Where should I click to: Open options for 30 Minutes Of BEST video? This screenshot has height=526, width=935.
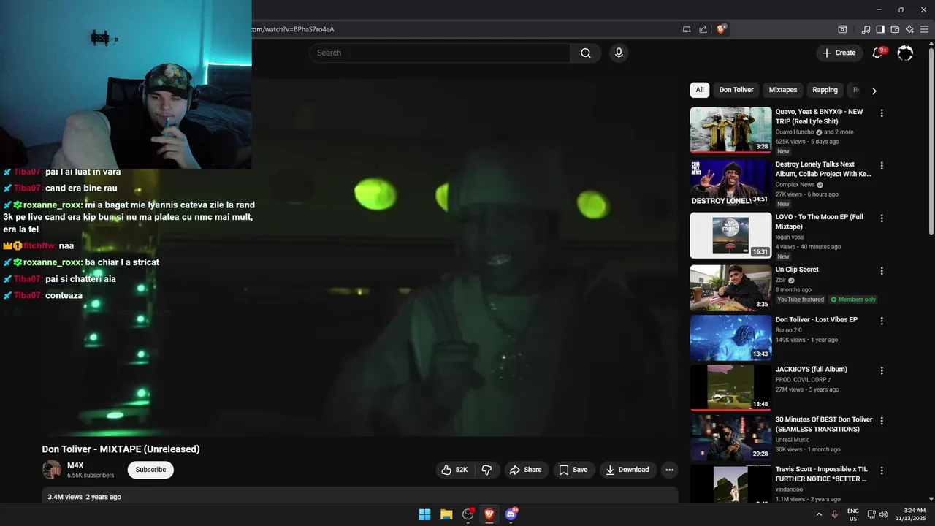pos(882,421)
